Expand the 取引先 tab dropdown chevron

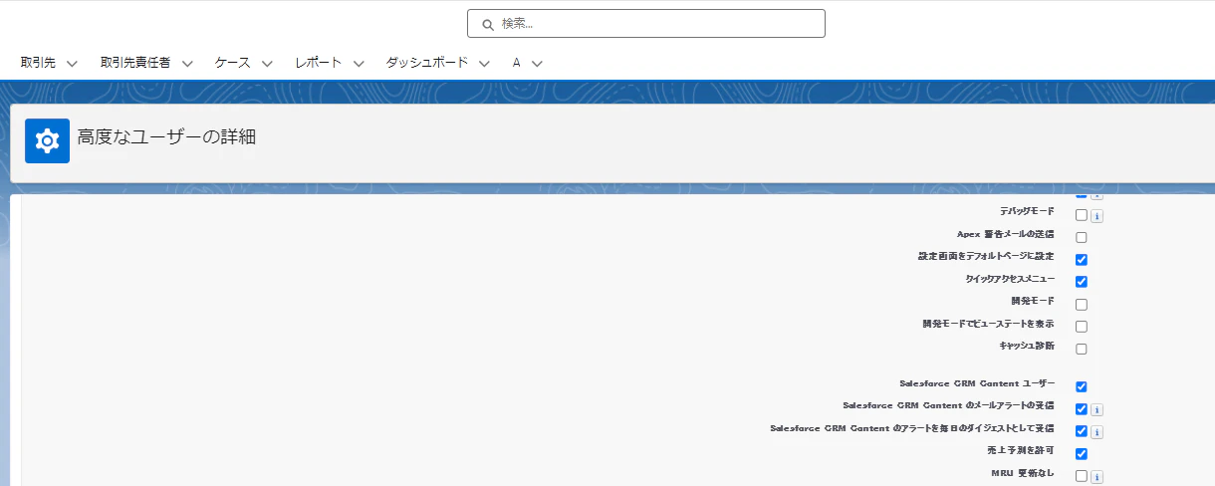pyautogui.click(x=72, y=63)
